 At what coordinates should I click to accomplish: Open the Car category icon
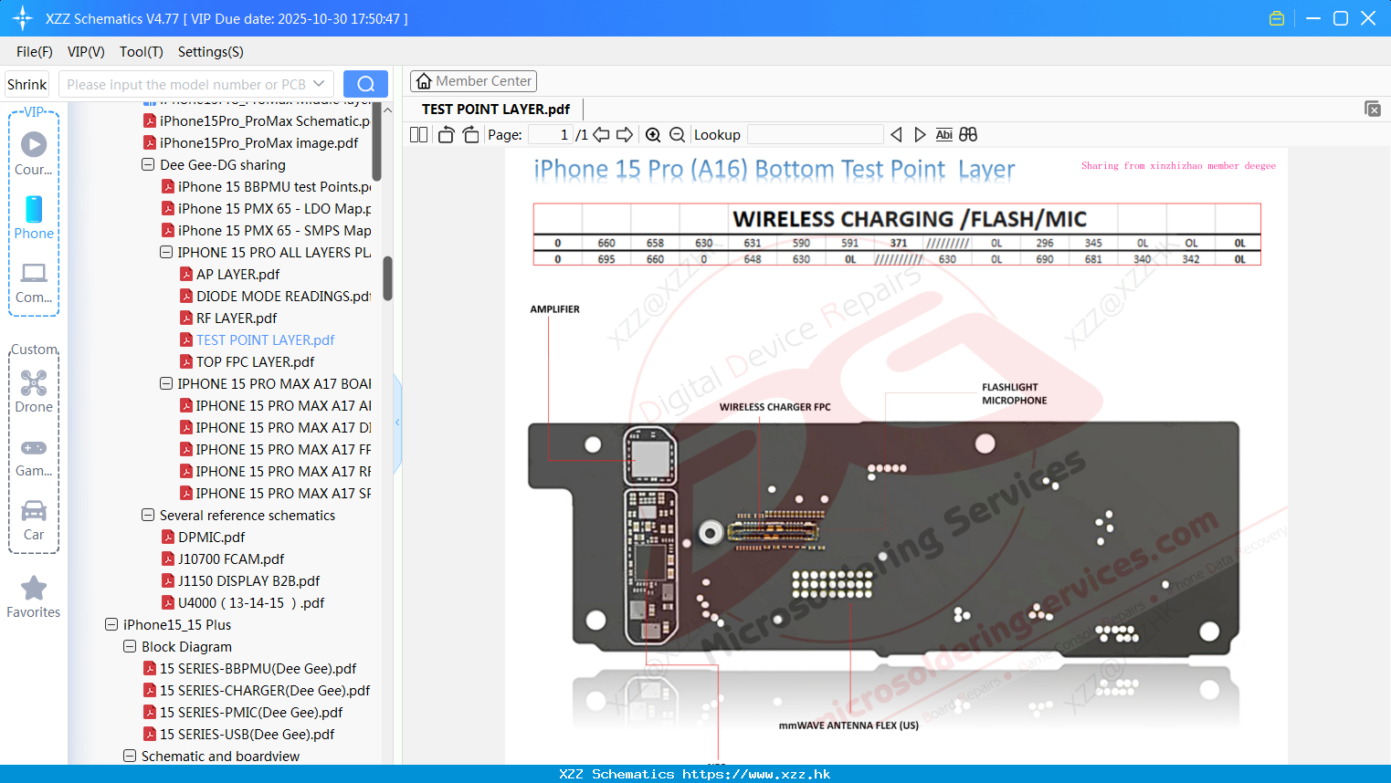34,511
